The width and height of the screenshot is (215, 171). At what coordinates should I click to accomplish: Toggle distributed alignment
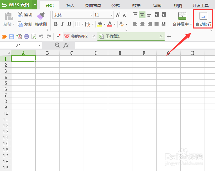click(164, 24)
